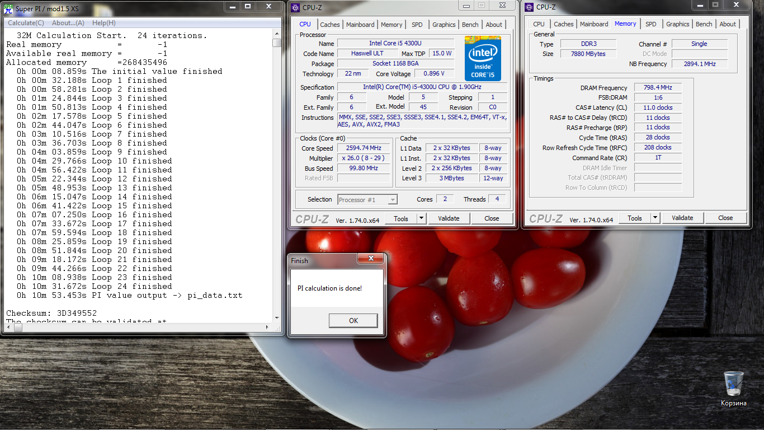Screen dimensions: 764x430
Task: Click the Super PI horizontal scrollbar right arrow
Action: click(268, 329)
